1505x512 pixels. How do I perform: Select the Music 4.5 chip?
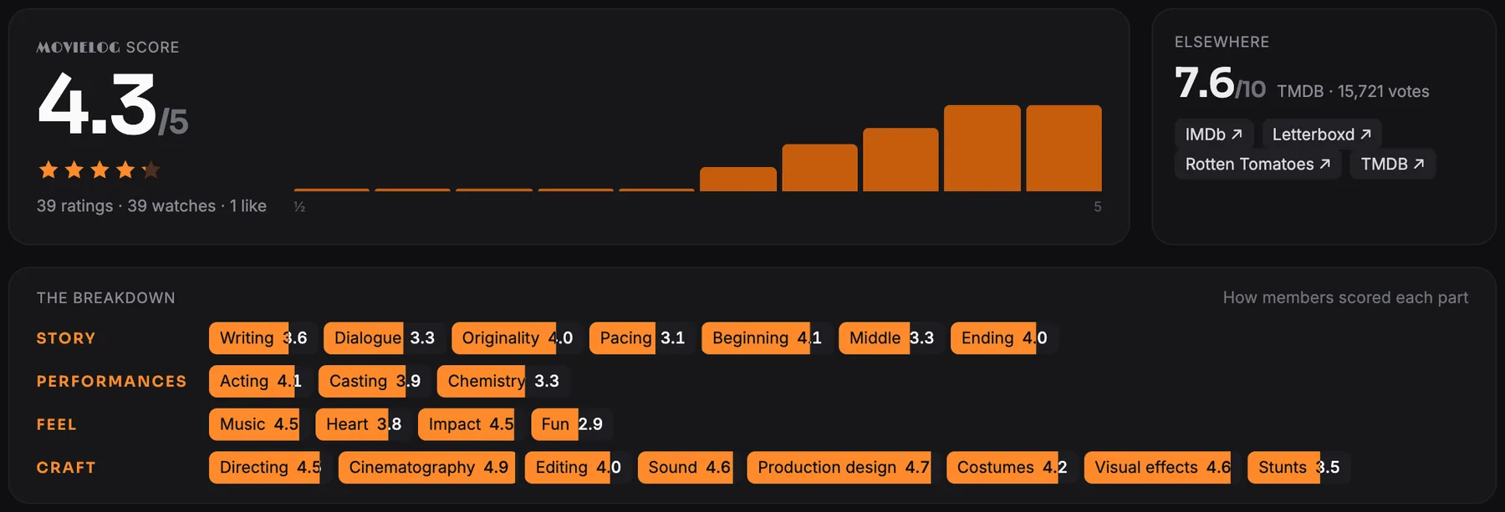tap(258, 424)
